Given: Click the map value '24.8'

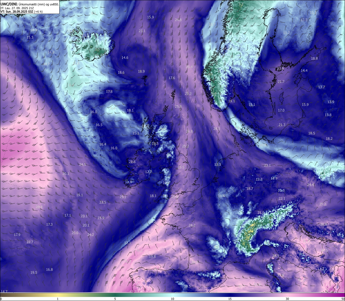Looking at the screenshot, I should [x=178, y=20].
